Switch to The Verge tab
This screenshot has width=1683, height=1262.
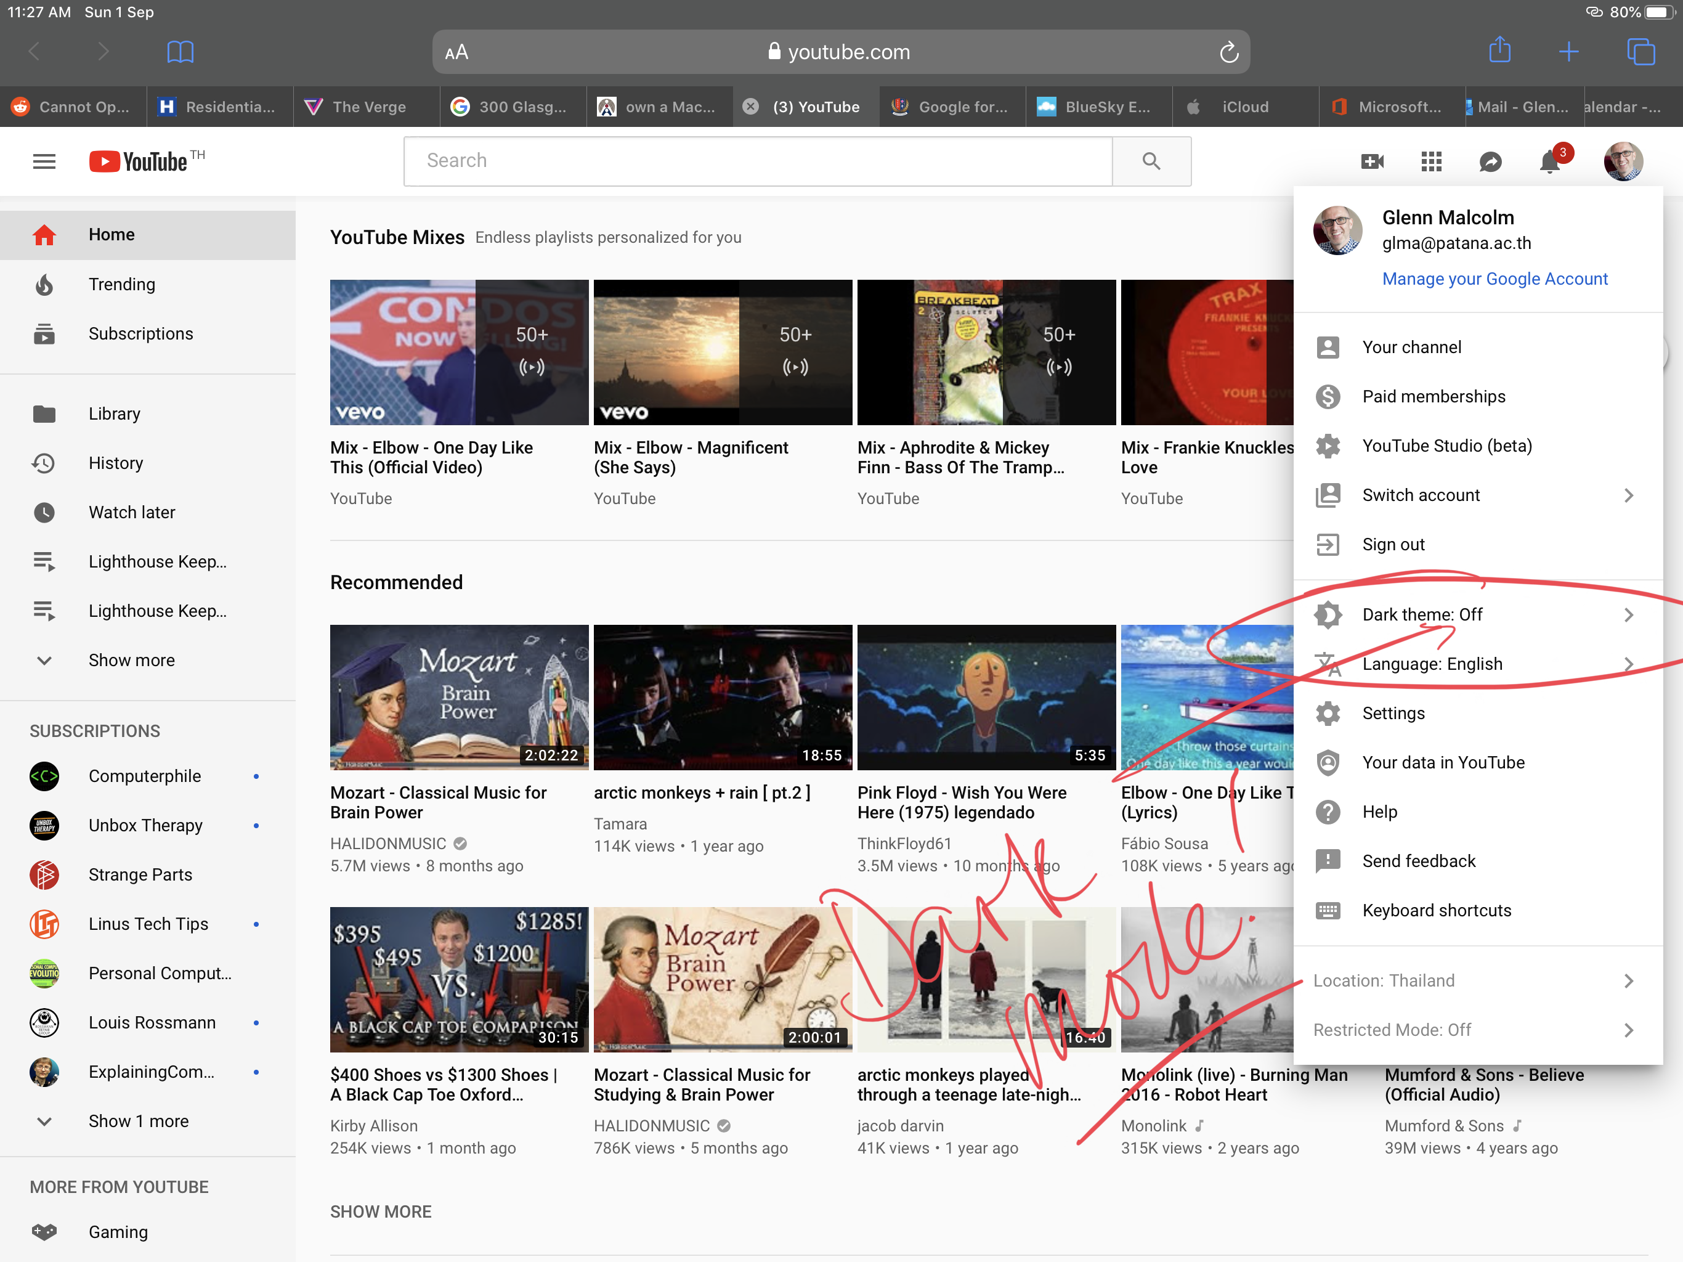(x=367, y=107)
